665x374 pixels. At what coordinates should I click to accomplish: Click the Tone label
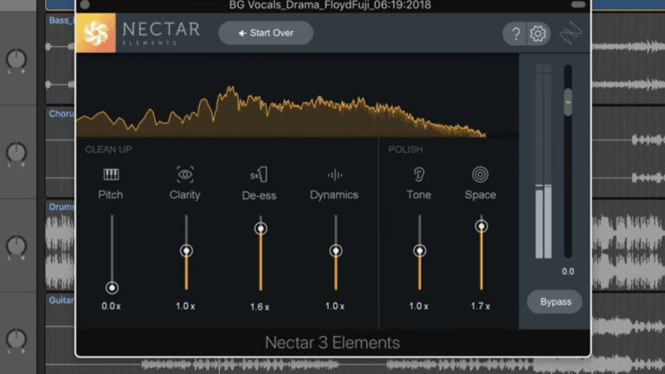coord(419,195)
